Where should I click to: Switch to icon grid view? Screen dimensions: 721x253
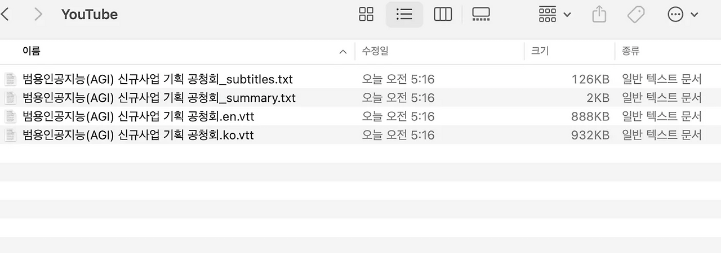click(x=366, y=14)
